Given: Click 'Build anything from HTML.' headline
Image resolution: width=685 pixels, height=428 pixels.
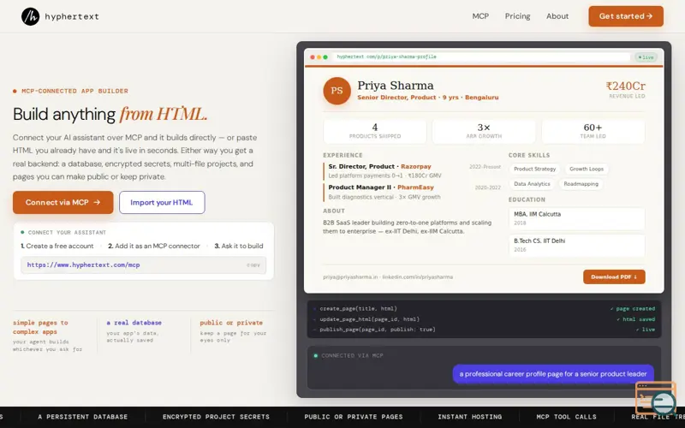Looking at the screenshot, I should pos(110,115).
